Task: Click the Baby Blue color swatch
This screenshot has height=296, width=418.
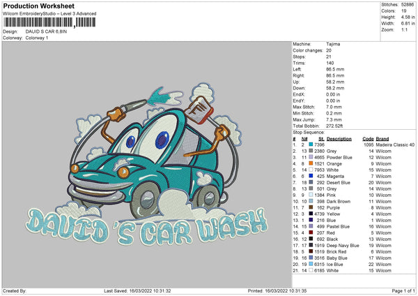Action: click(311, 258)
